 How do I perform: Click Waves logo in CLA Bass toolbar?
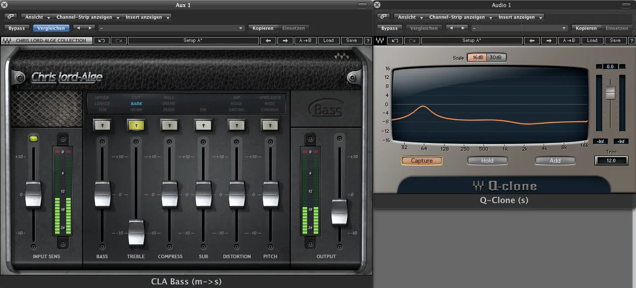[8, 40]
